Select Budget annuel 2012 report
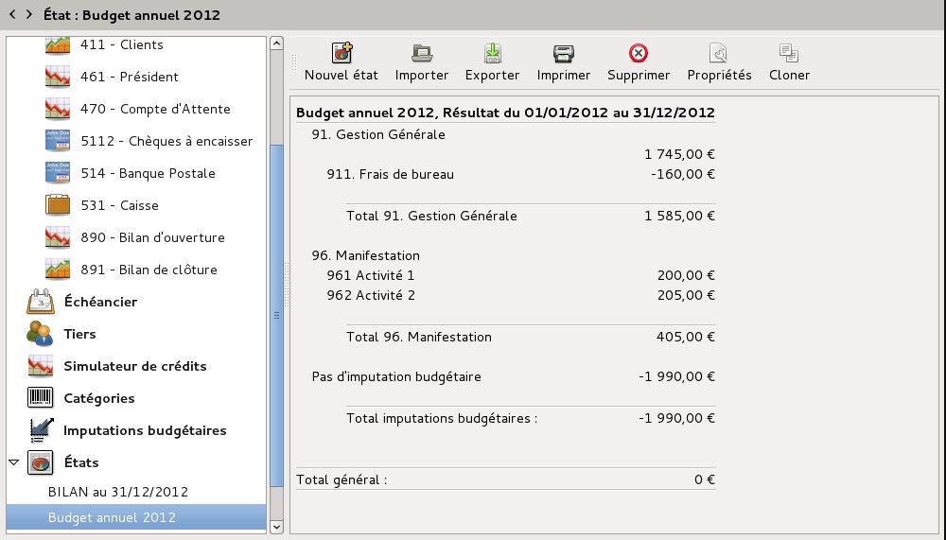The width and height of the screenshot is (946, 540). 112,517
